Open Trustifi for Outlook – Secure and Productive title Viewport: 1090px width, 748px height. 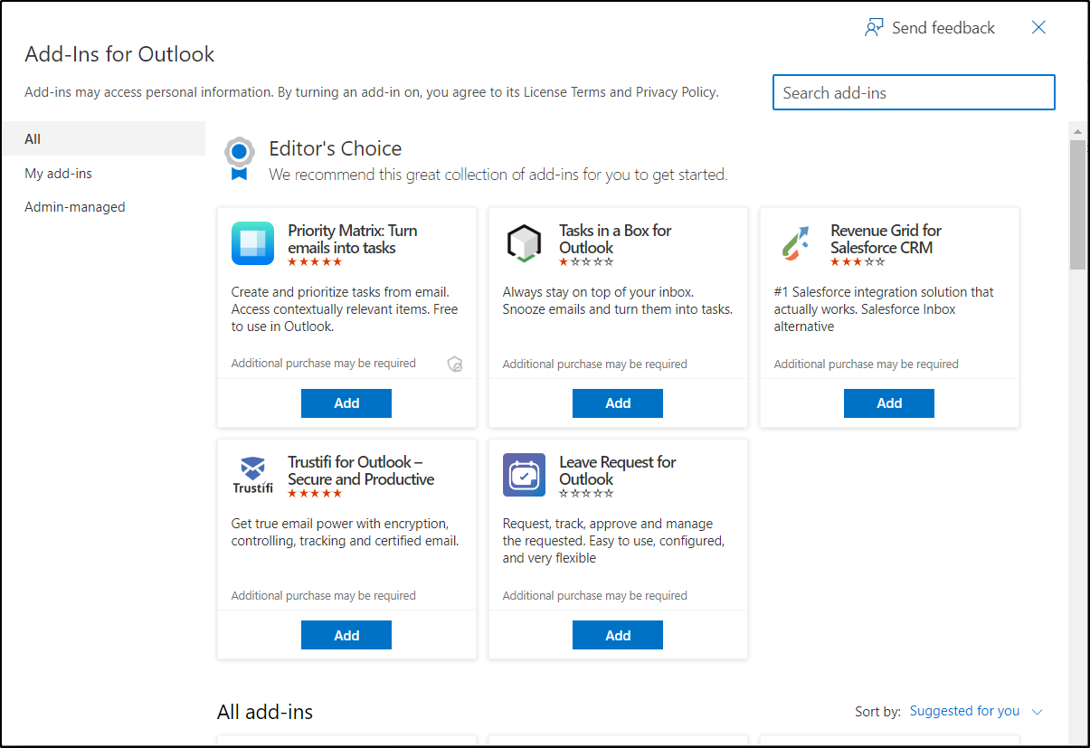[x=361, y=470]
